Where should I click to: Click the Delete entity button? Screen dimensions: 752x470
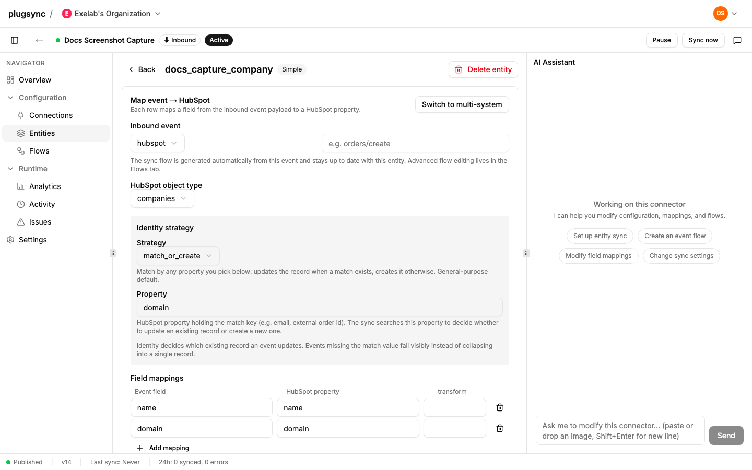483,69
